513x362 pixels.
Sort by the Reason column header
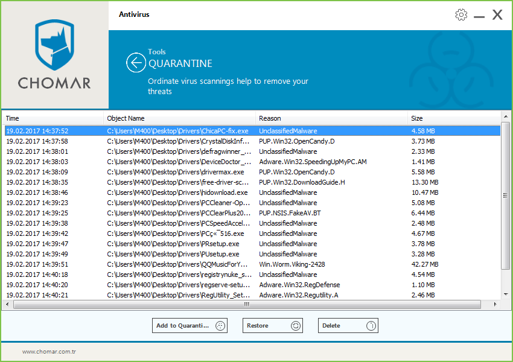(332, 118)
